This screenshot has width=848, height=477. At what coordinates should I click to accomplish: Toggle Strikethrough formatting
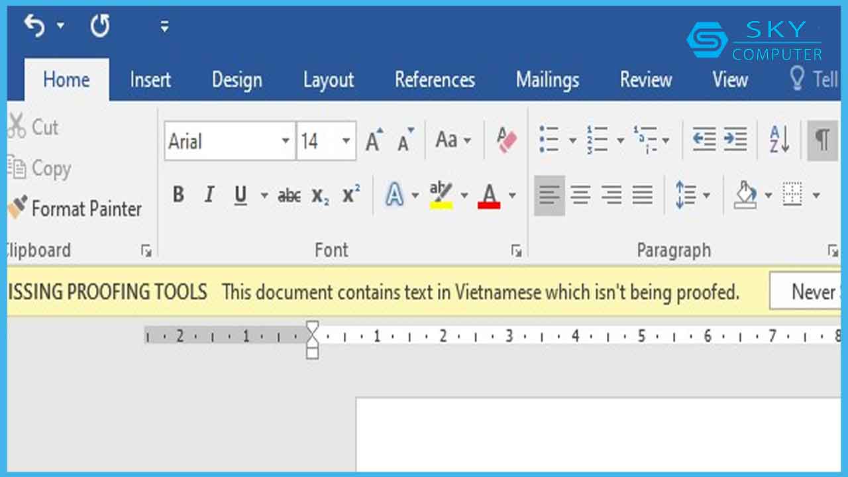click(x=290, y=195)
